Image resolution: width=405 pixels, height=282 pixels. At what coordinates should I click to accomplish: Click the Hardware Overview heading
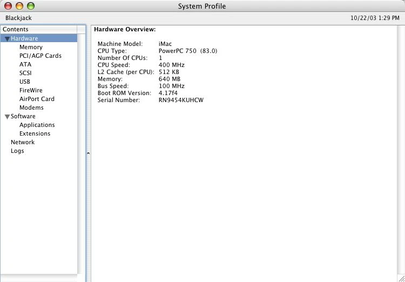(x=125, y=30)
